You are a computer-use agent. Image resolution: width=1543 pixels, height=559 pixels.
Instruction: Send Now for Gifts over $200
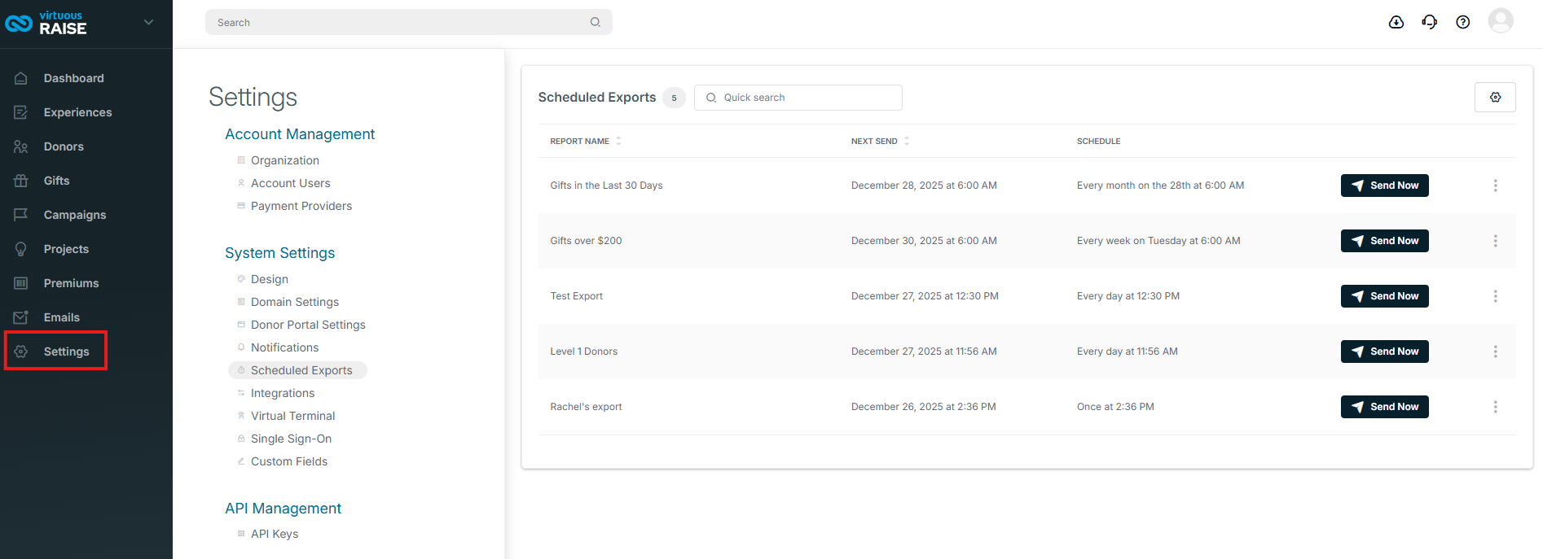(x=1385, y=241)
